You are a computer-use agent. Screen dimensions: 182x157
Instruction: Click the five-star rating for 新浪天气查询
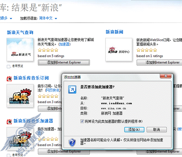[48, 50]
